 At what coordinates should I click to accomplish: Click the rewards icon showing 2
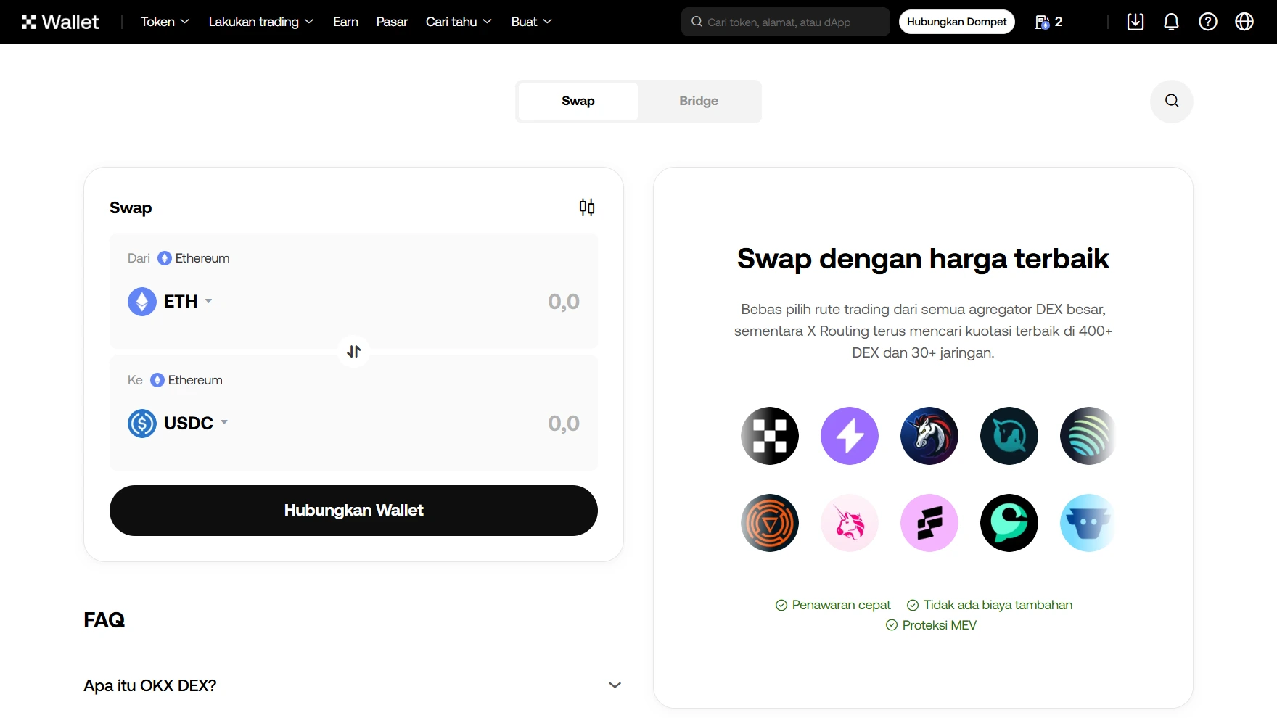(x=1049, y=22)
